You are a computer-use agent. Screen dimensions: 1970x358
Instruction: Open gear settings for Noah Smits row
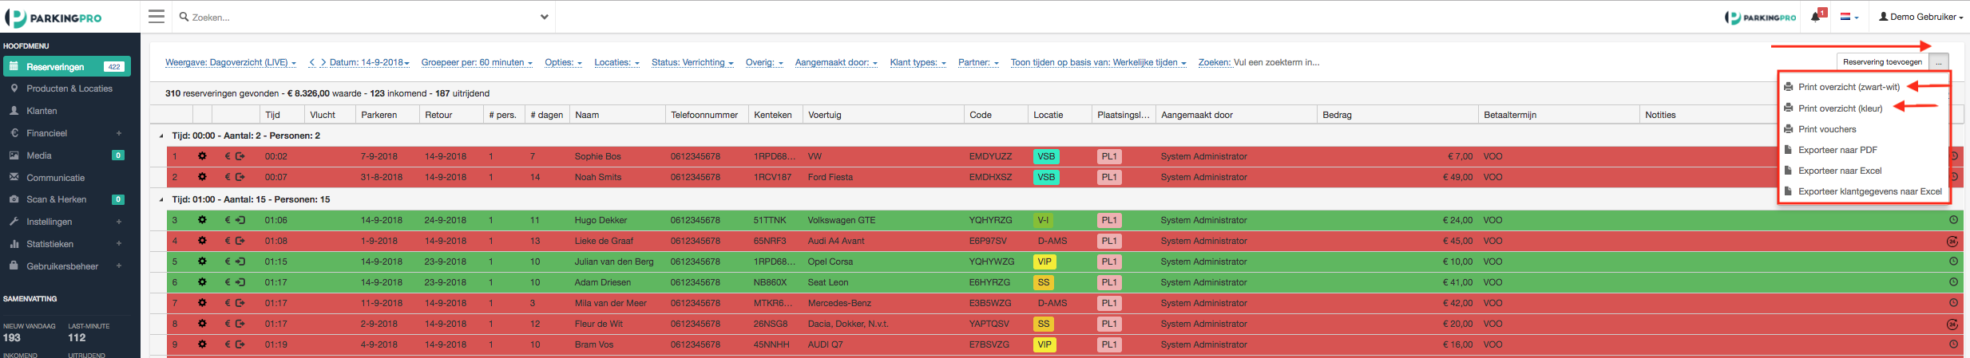(202, 177)
